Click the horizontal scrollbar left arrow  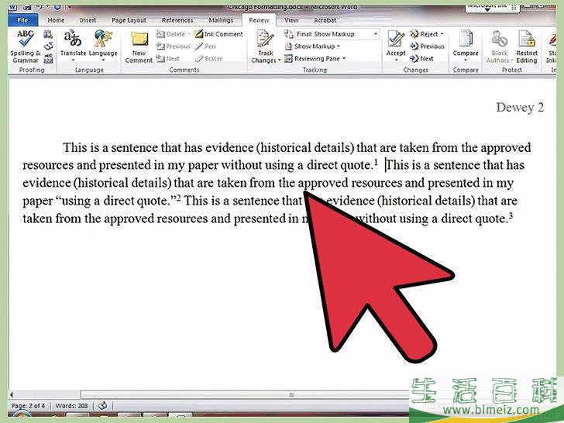point(12,394)
